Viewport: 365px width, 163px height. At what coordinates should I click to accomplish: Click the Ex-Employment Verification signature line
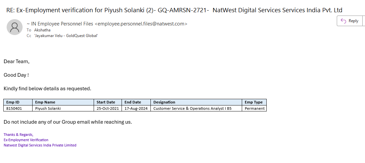(26, 140)
